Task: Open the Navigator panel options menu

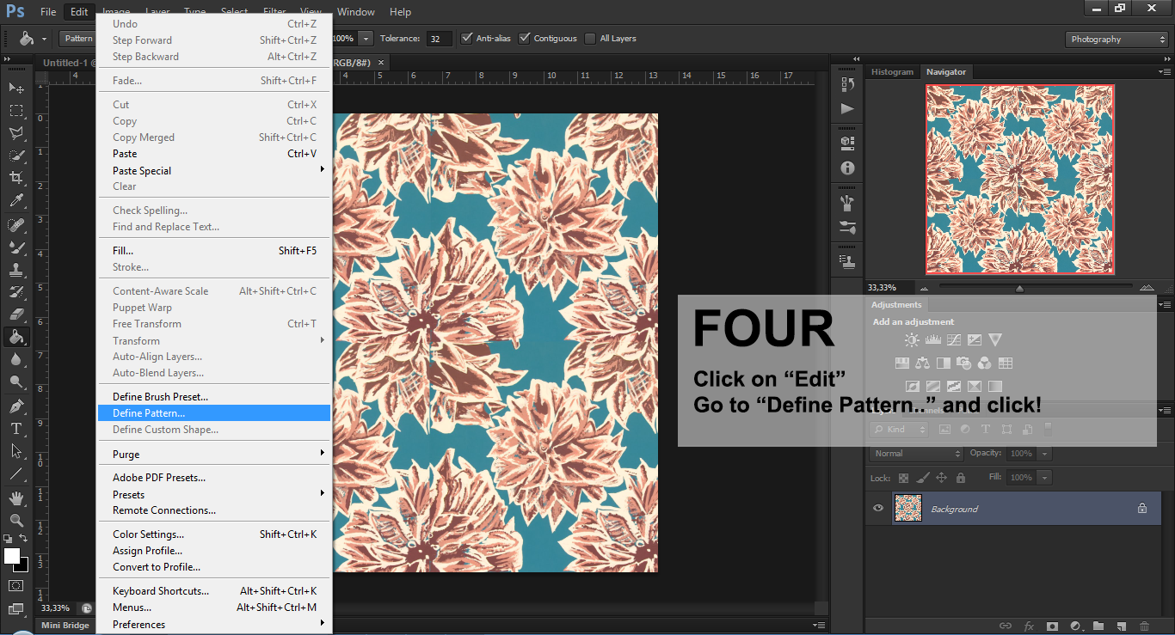Action: pyautogui.click(x=1165, y=71)
